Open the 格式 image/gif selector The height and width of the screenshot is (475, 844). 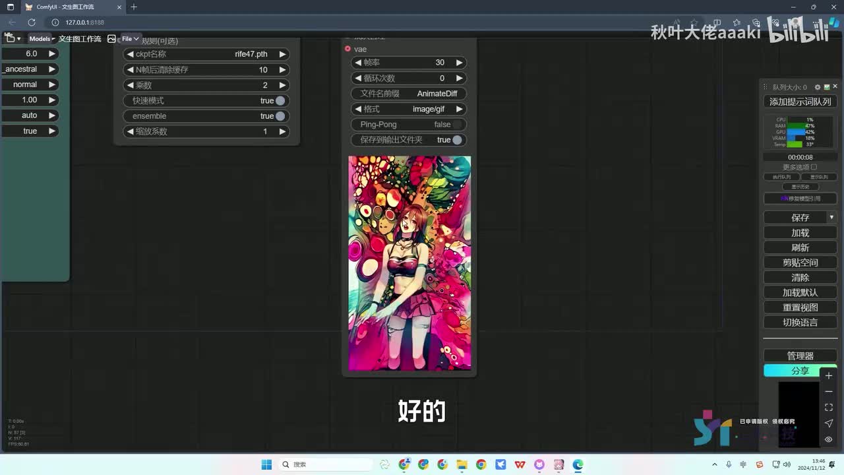pos(409,109)
